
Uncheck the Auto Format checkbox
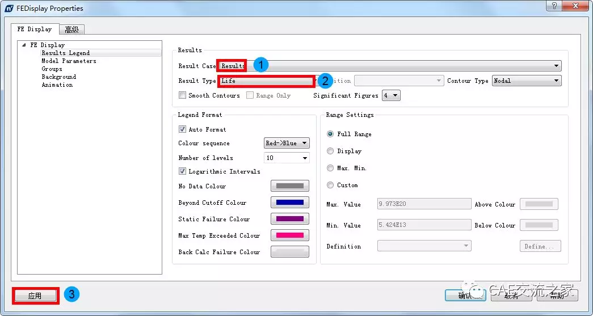pyautogui.click(x=182, y=129)
